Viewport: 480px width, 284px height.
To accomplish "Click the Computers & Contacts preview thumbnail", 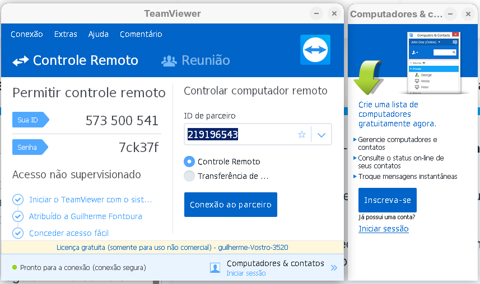I will (434, 63).
